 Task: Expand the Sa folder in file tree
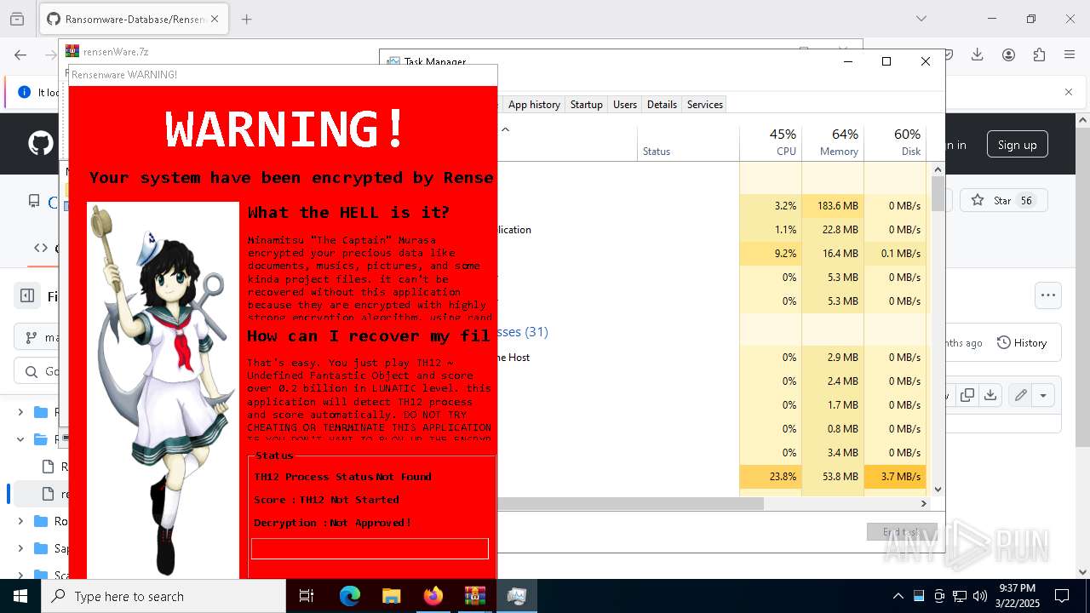pos(20,548)
